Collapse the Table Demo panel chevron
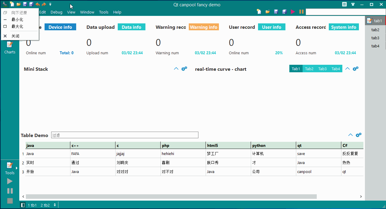This screenshot has height=209, width=386. [x=350, y=135]
